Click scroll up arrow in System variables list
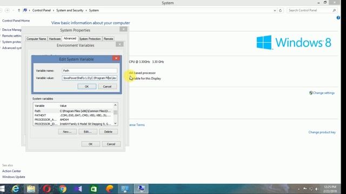Screen dimensions: 346x194 coord(115,105)
